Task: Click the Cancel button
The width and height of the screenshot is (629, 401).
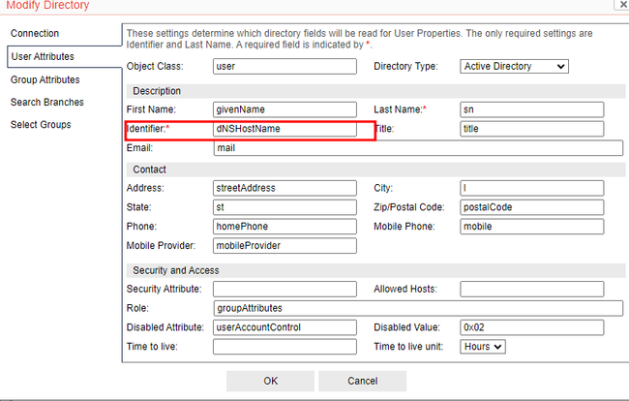Action: [362, 381]
